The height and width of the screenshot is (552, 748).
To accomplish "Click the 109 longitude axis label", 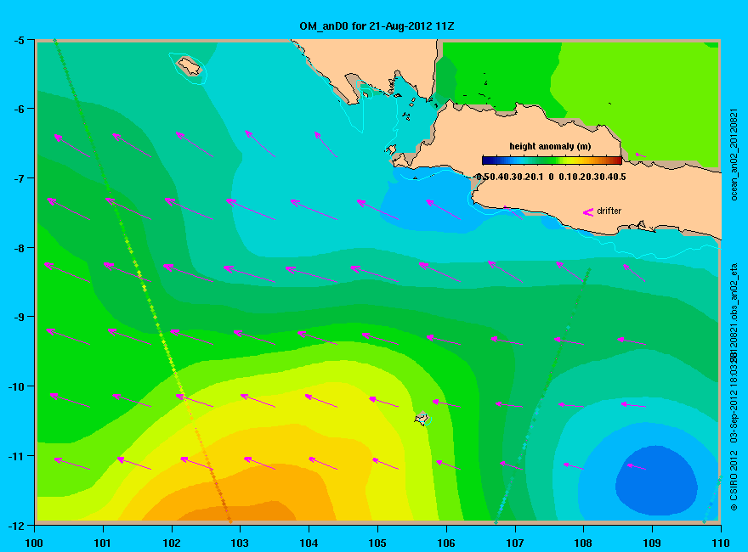I will point(652,543).
